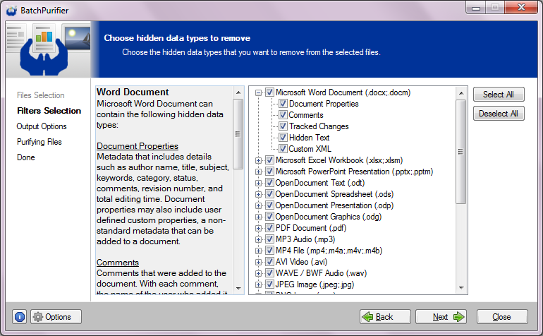Uncheck PDF Document checkbox
The height and width of the screenshot is (336, 543).
pos(269,228)
